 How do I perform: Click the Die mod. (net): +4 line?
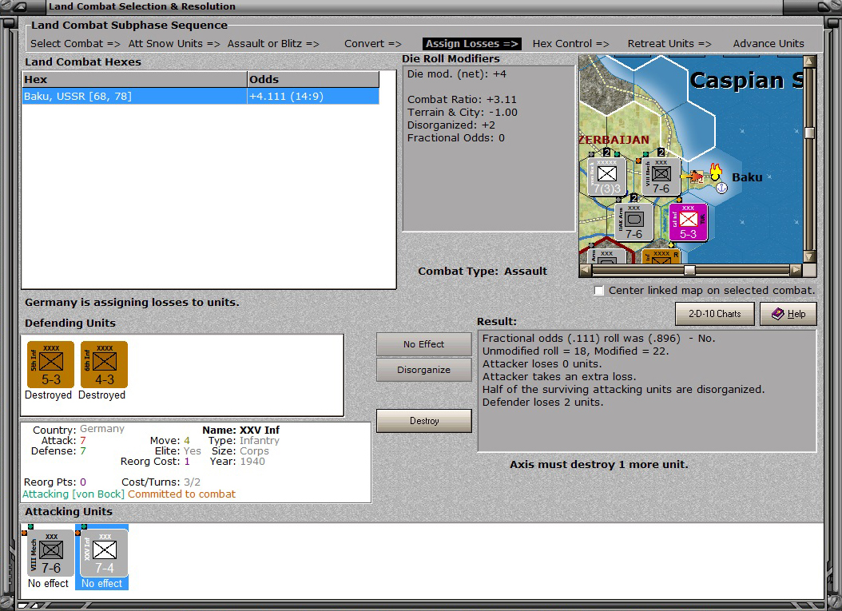pos(456,74)
